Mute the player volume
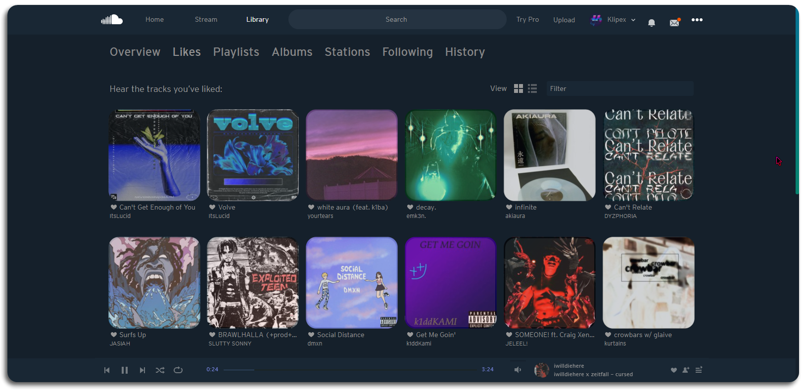Screen dimensions: 804x390 518,370
